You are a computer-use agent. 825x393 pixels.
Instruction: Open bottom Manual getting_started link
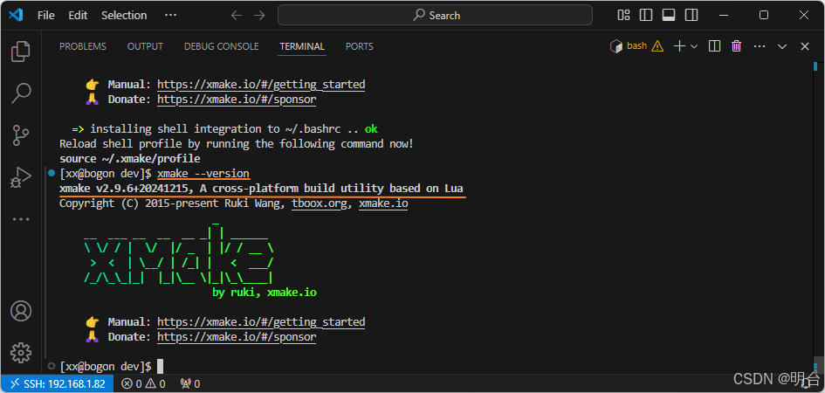click(261, 322)
